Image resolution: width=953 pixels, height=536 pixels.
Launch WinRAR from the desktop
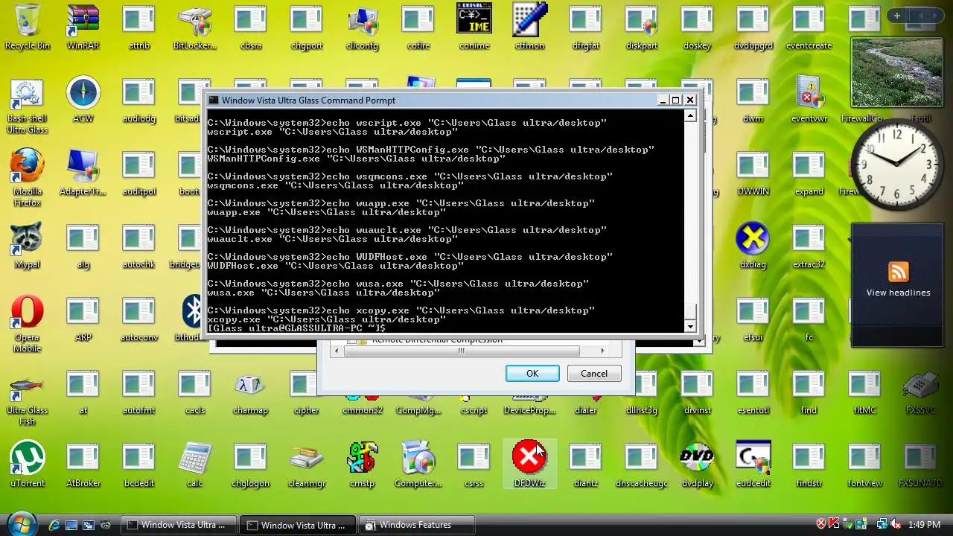click(83, 28)
